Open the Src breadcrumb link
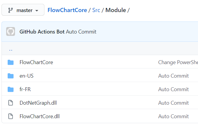198x132 pixels. [x=96, y=10]
